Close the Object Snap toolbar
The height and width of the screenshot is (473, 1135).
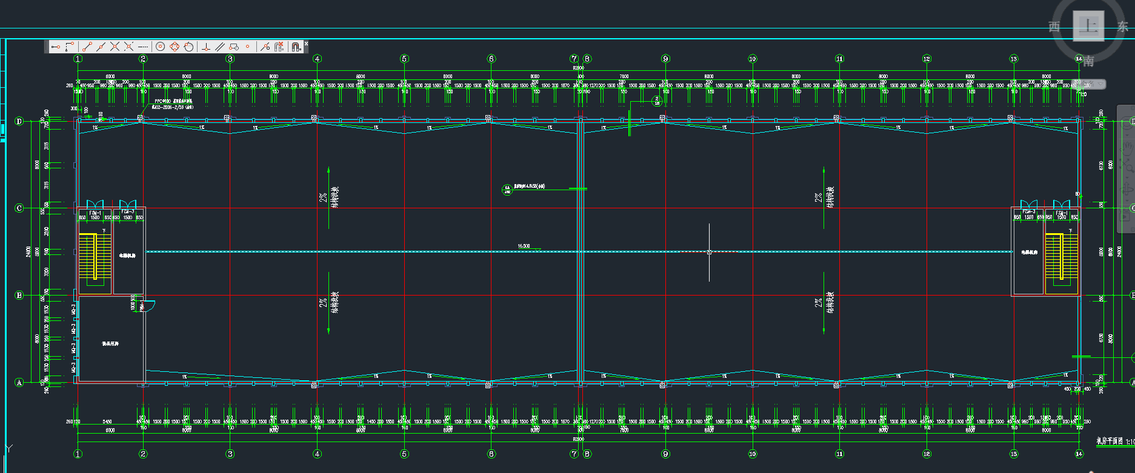[x=306, y=44]
